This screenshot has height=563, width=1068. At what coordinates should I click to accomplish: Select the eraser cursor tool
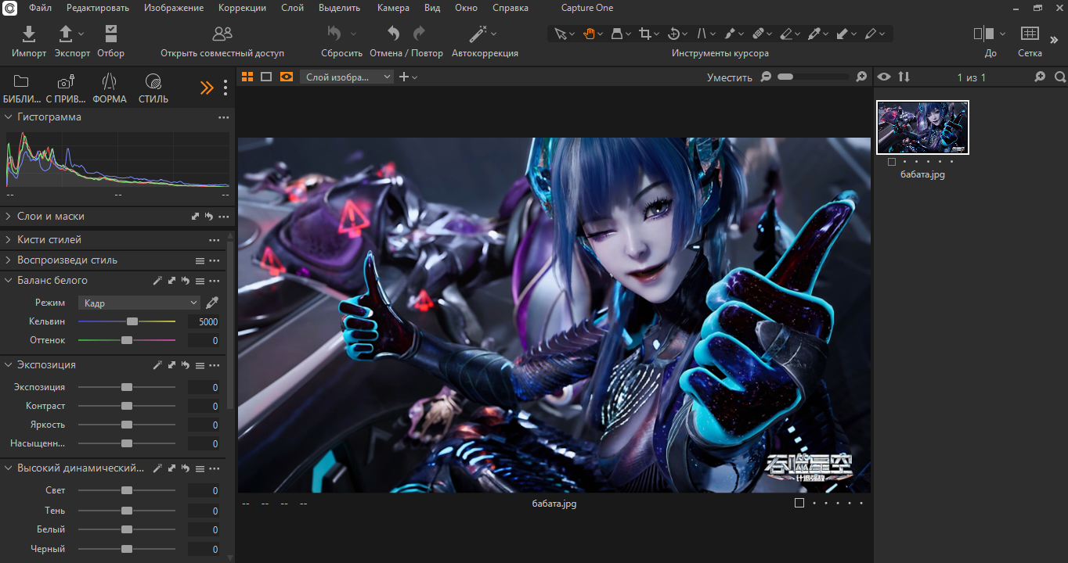(786, 34)
